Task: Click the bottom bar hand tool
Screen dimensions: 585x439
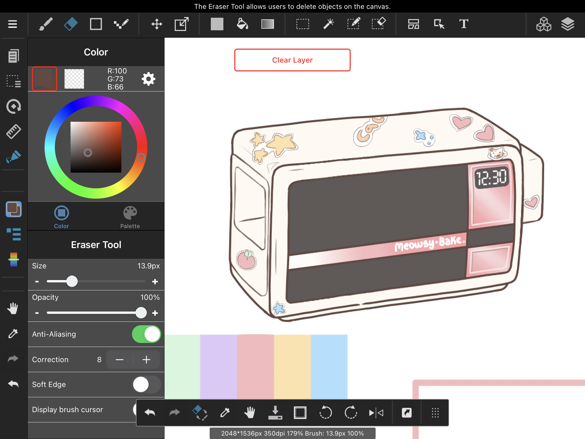Action: (x=250, y=413)
